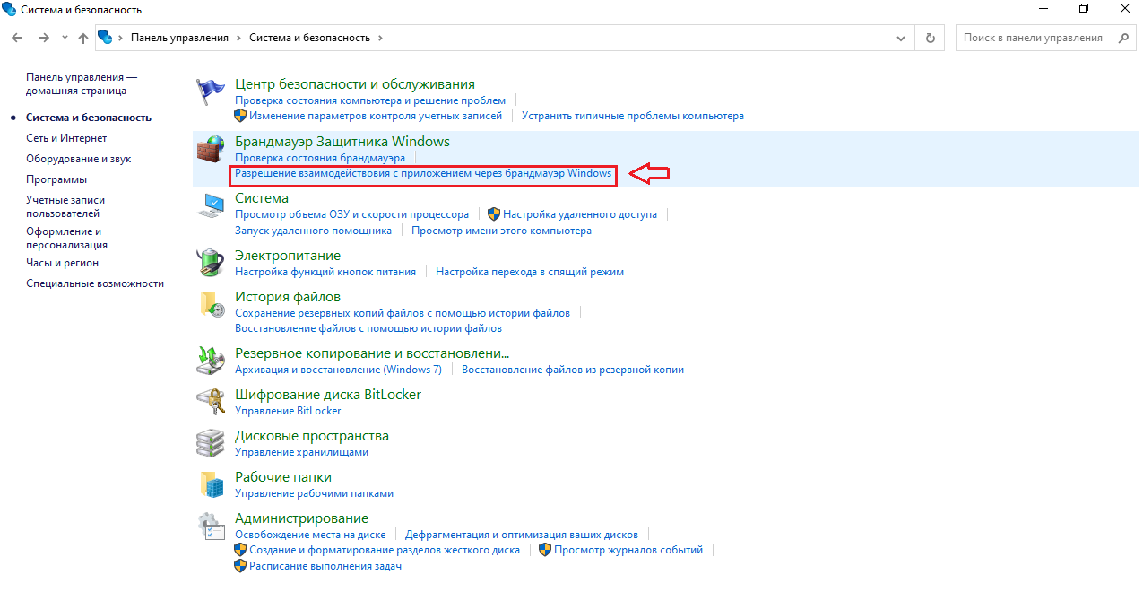1143x601 pixels.
Task: Click the BitLocker keys icon
Action: point(211,402)
